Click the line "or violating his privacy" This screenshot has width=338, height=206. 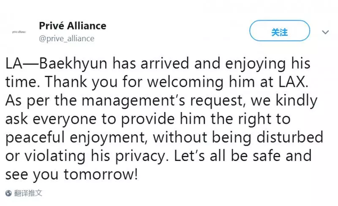point(158,156)
